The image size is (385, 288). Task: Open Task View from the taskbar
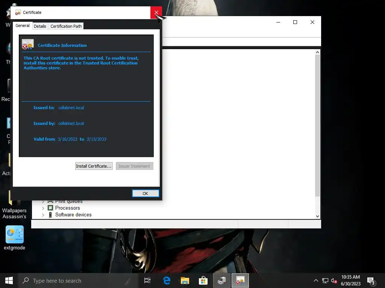[x=147, y=280]
